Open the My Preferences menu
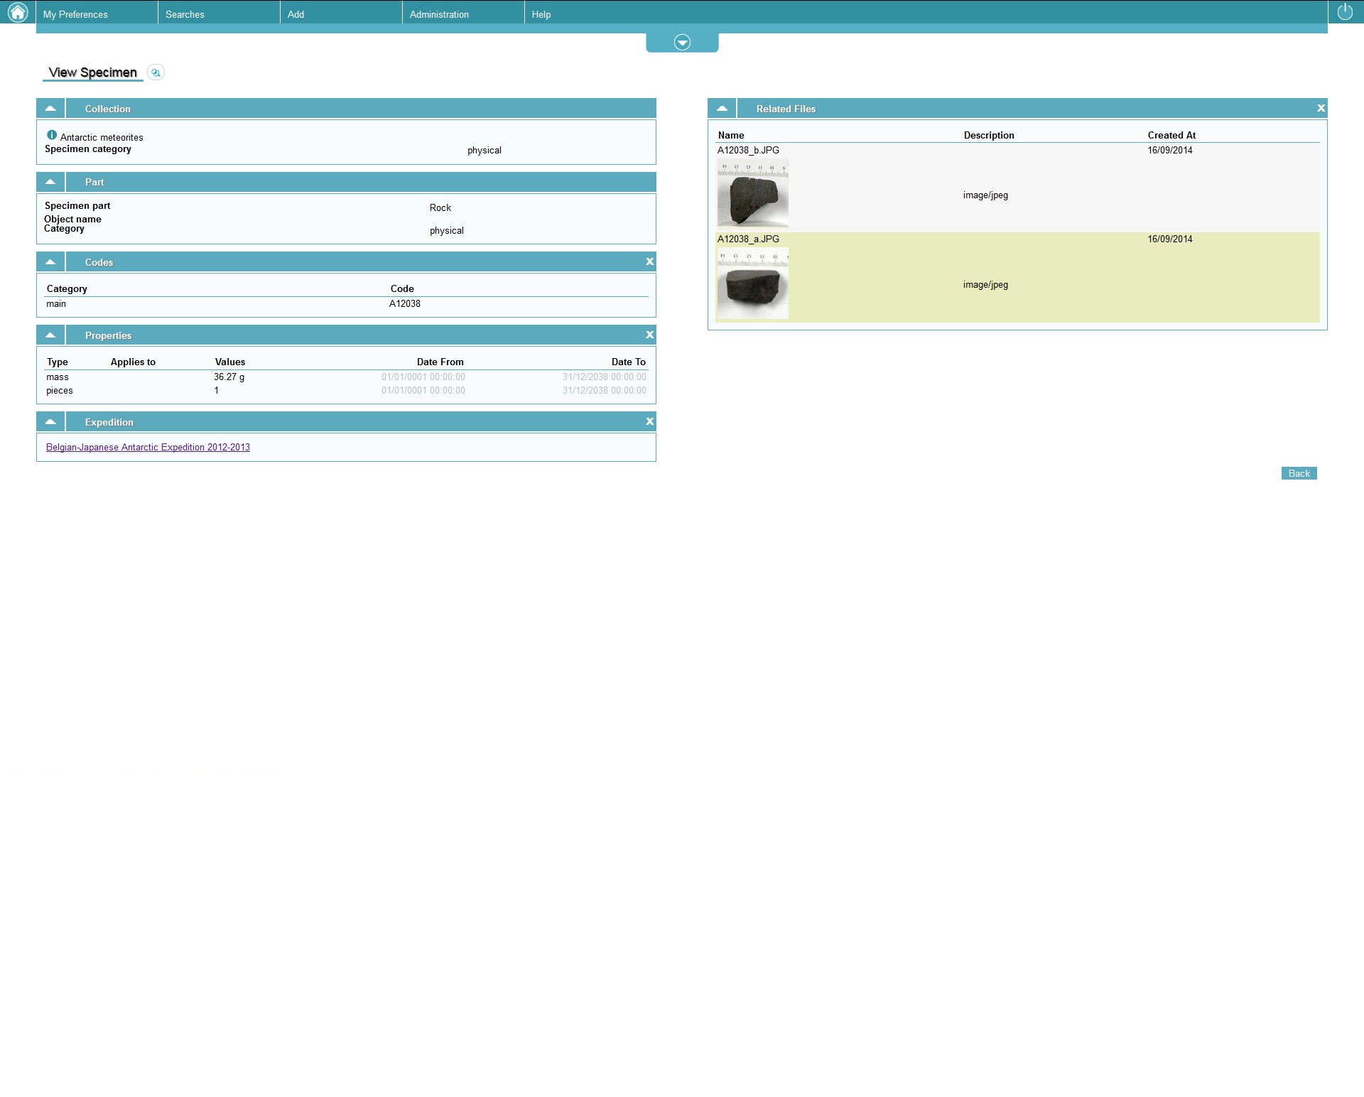The height and width of the screenshot is (1097, 1364). click(75, 14)
